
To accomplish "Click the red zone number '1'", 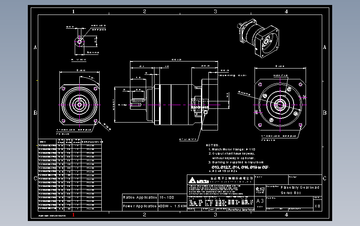I will 73,215.
